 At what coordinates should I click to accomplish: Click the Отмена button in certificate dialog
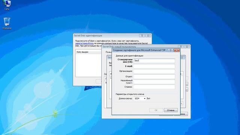pos(171,110)
